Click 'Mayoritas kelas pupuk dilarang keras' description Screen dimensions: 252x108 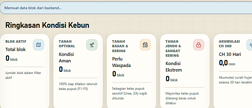click(x=182, y=98)
